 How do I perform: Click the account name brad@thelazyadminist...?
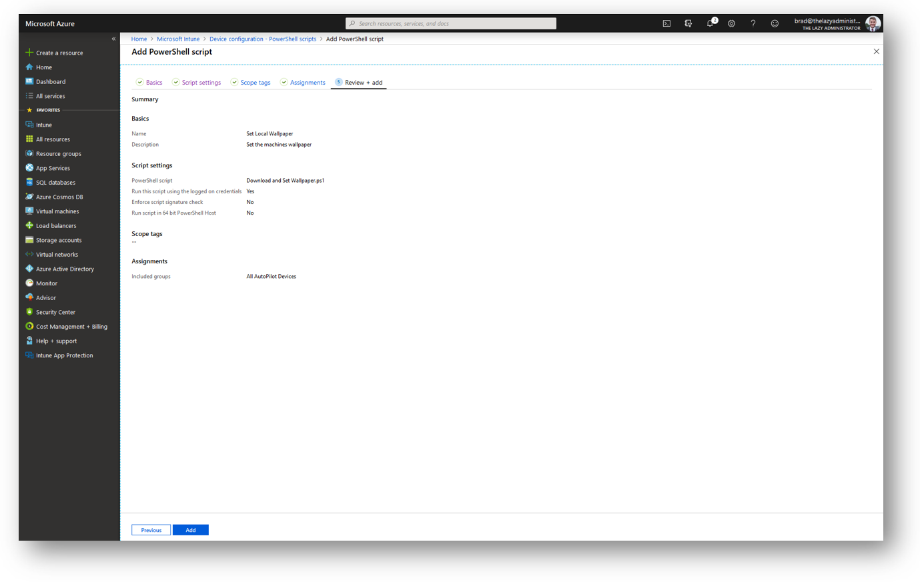tap(827, 21)
